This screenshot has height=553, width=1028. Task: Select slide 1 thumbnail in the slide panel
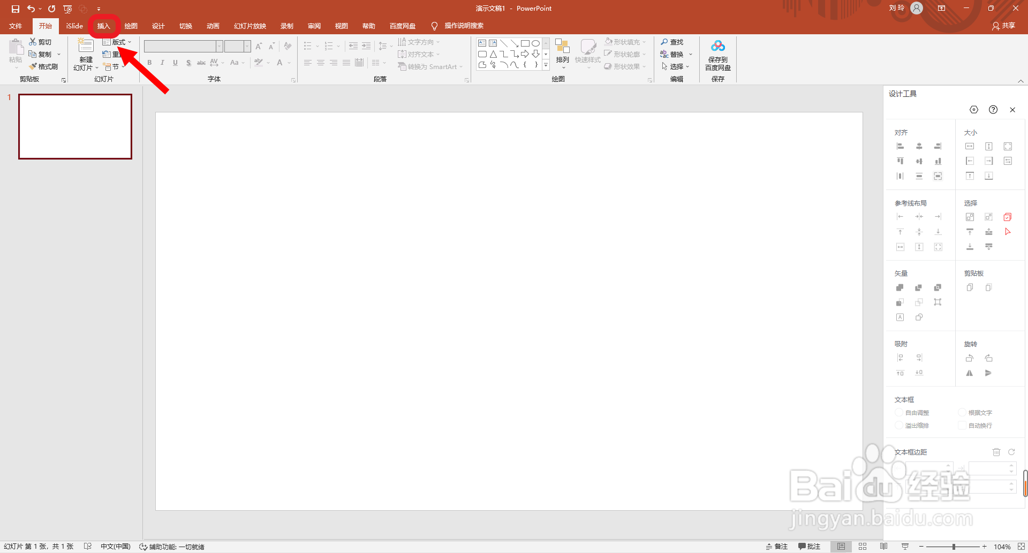[x=75, y=126]
